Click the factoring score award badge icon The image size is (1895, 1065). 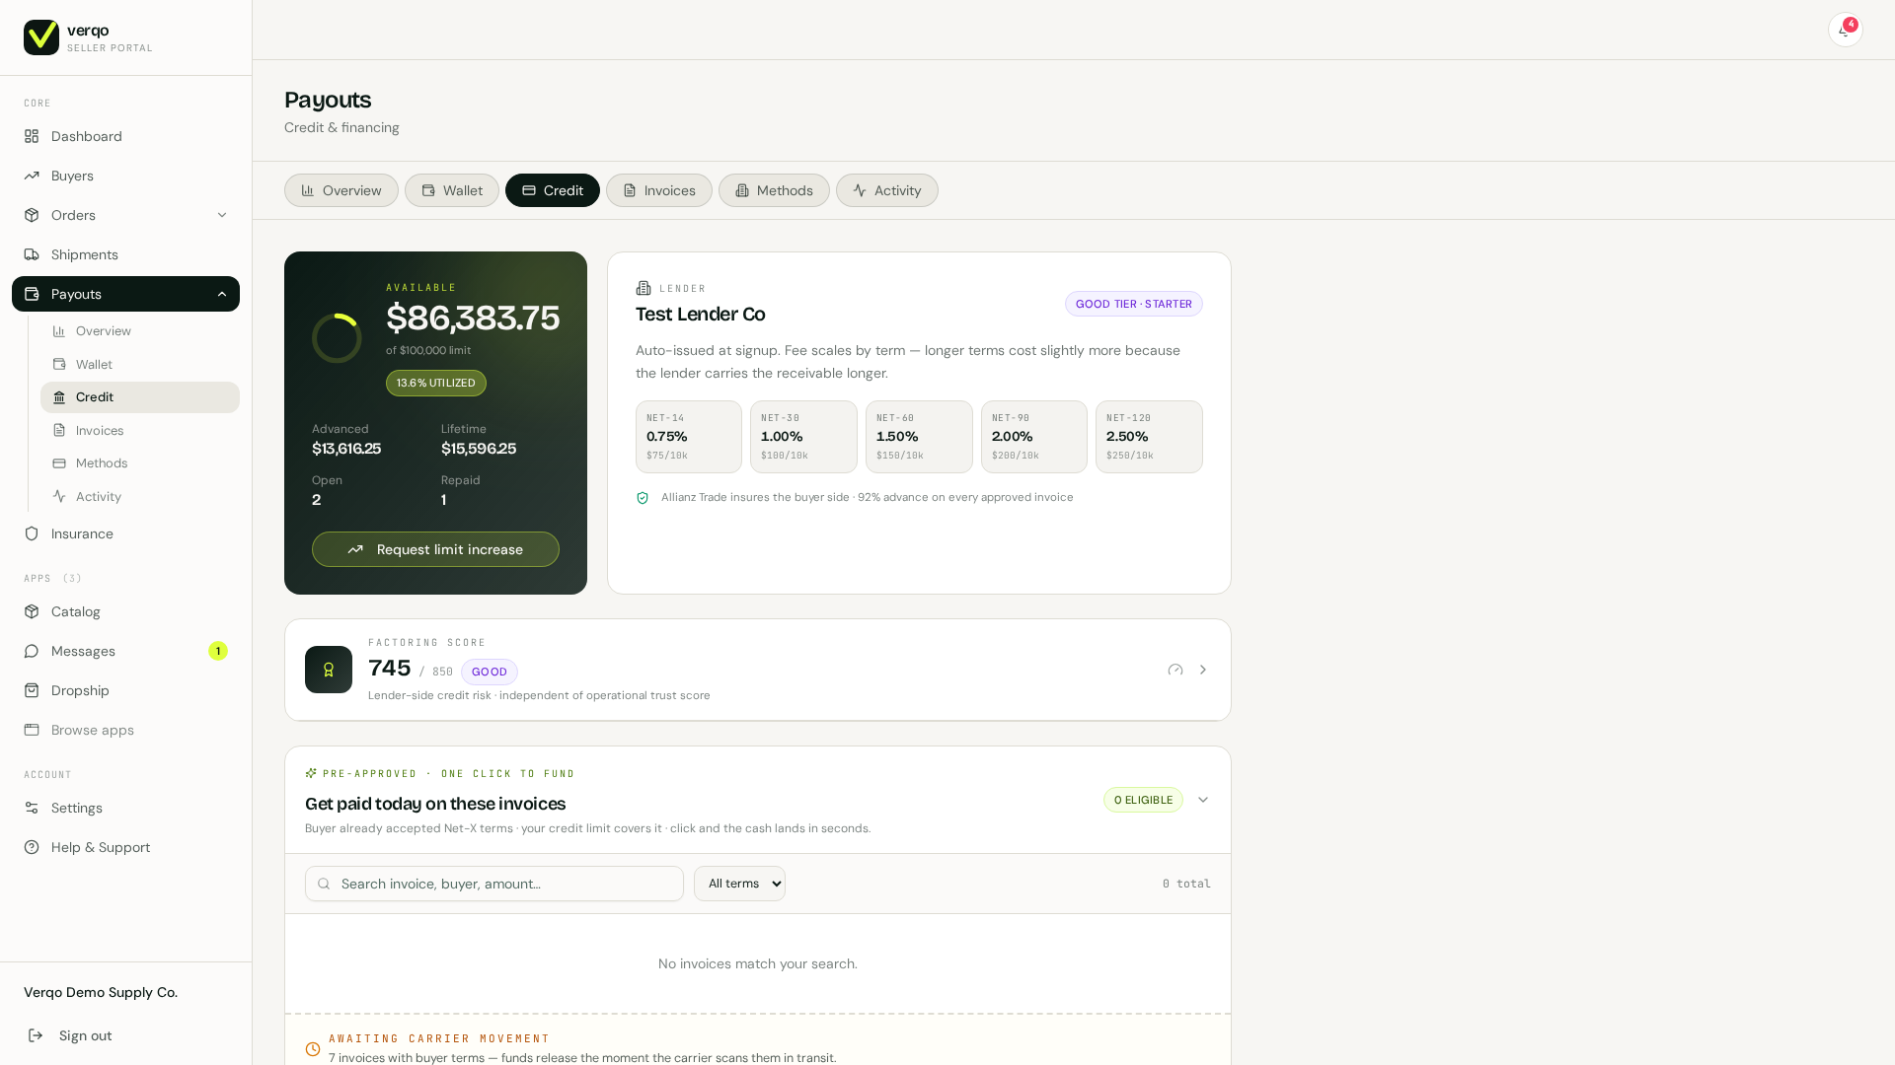coord(329,670)
